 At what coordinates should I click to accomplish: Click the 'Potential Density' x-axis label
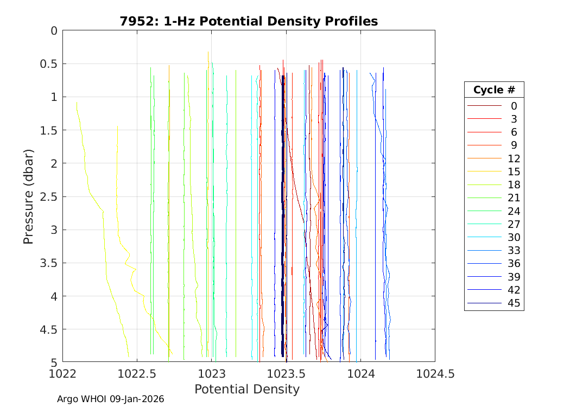[x=247, y=389]
